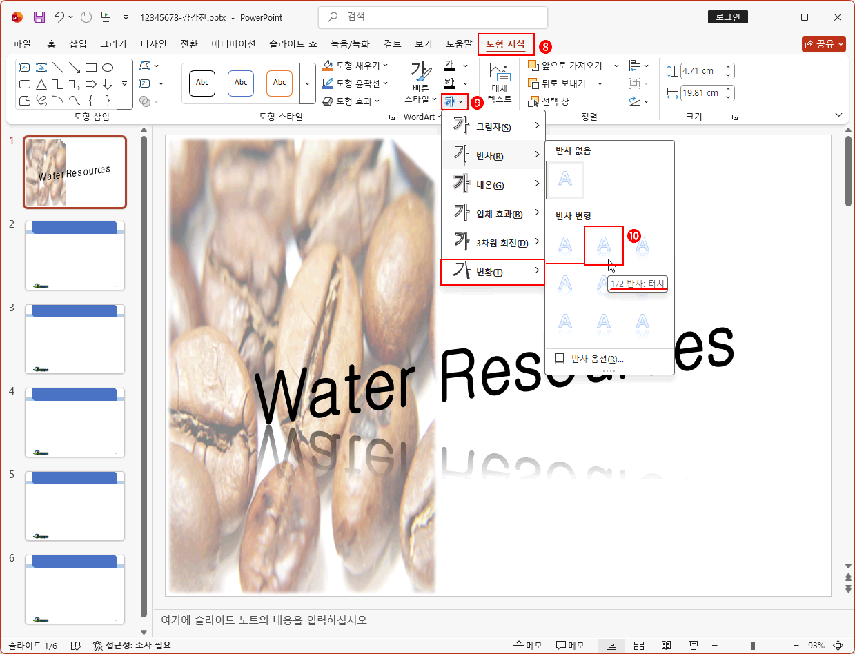Click the zoom slider handle
855x654 pixels.
tap(754, 645)
